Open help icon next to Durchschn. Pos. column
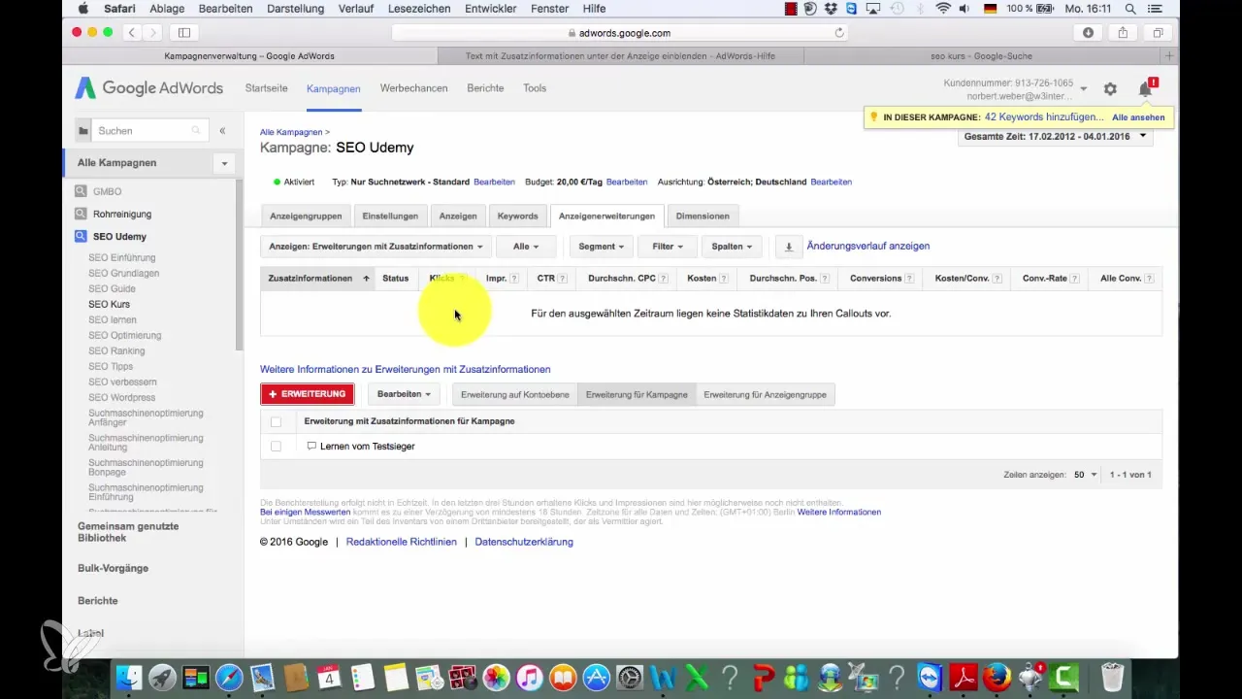 825,279
